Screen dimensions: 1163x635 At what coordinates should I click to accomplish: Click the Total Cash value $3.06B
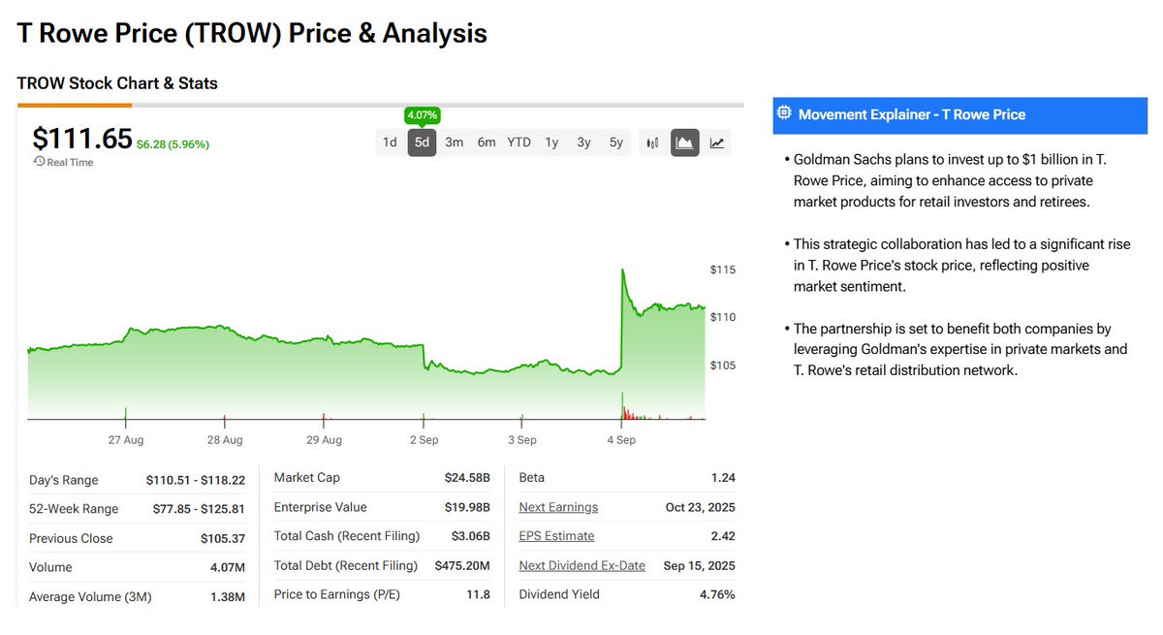click(470, 536)
